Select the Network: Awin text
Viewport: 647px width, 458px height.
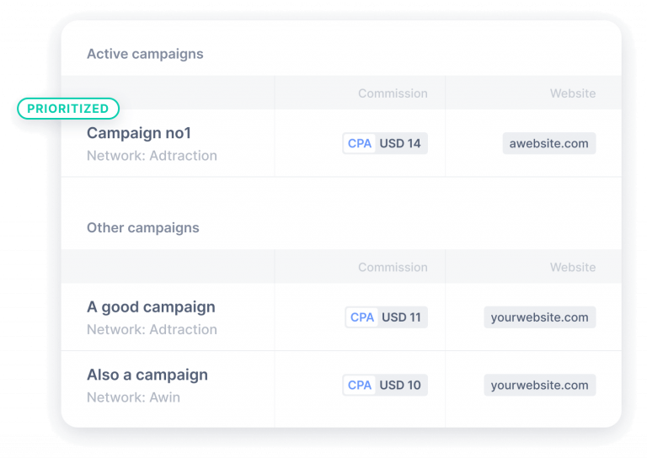tap(133, 397)
